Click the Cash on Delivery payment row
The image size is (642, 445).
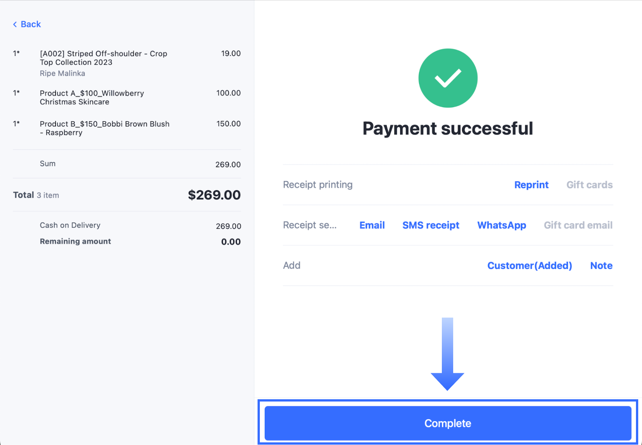(70, 225)
